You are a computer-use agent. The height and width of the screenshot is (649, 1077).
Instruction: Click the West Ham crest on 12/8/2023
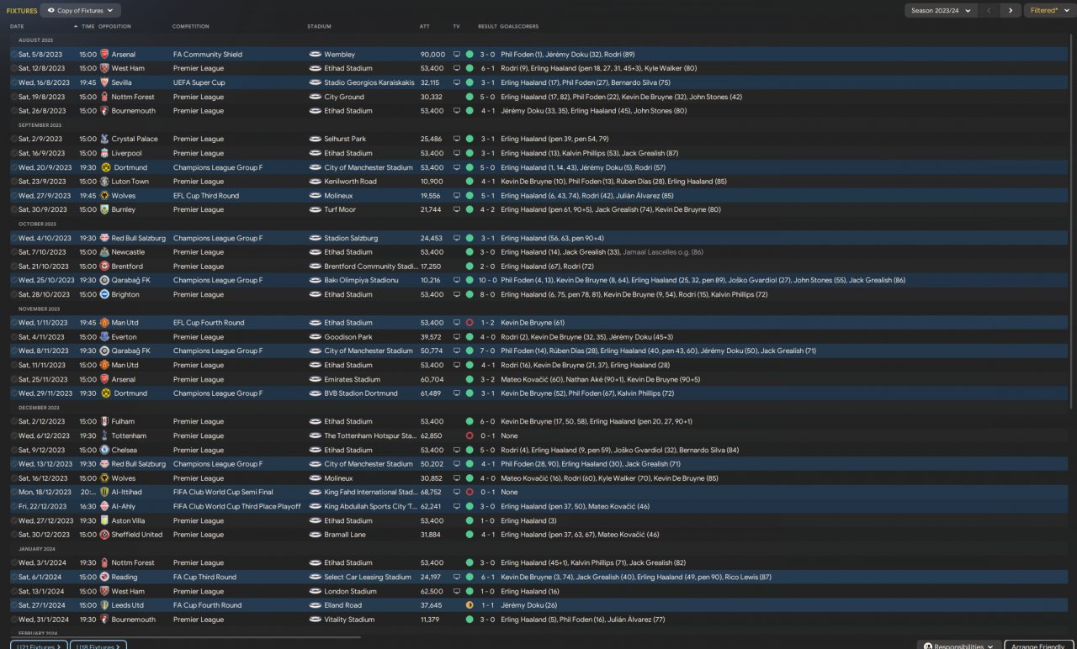click(x=104, y=68)
